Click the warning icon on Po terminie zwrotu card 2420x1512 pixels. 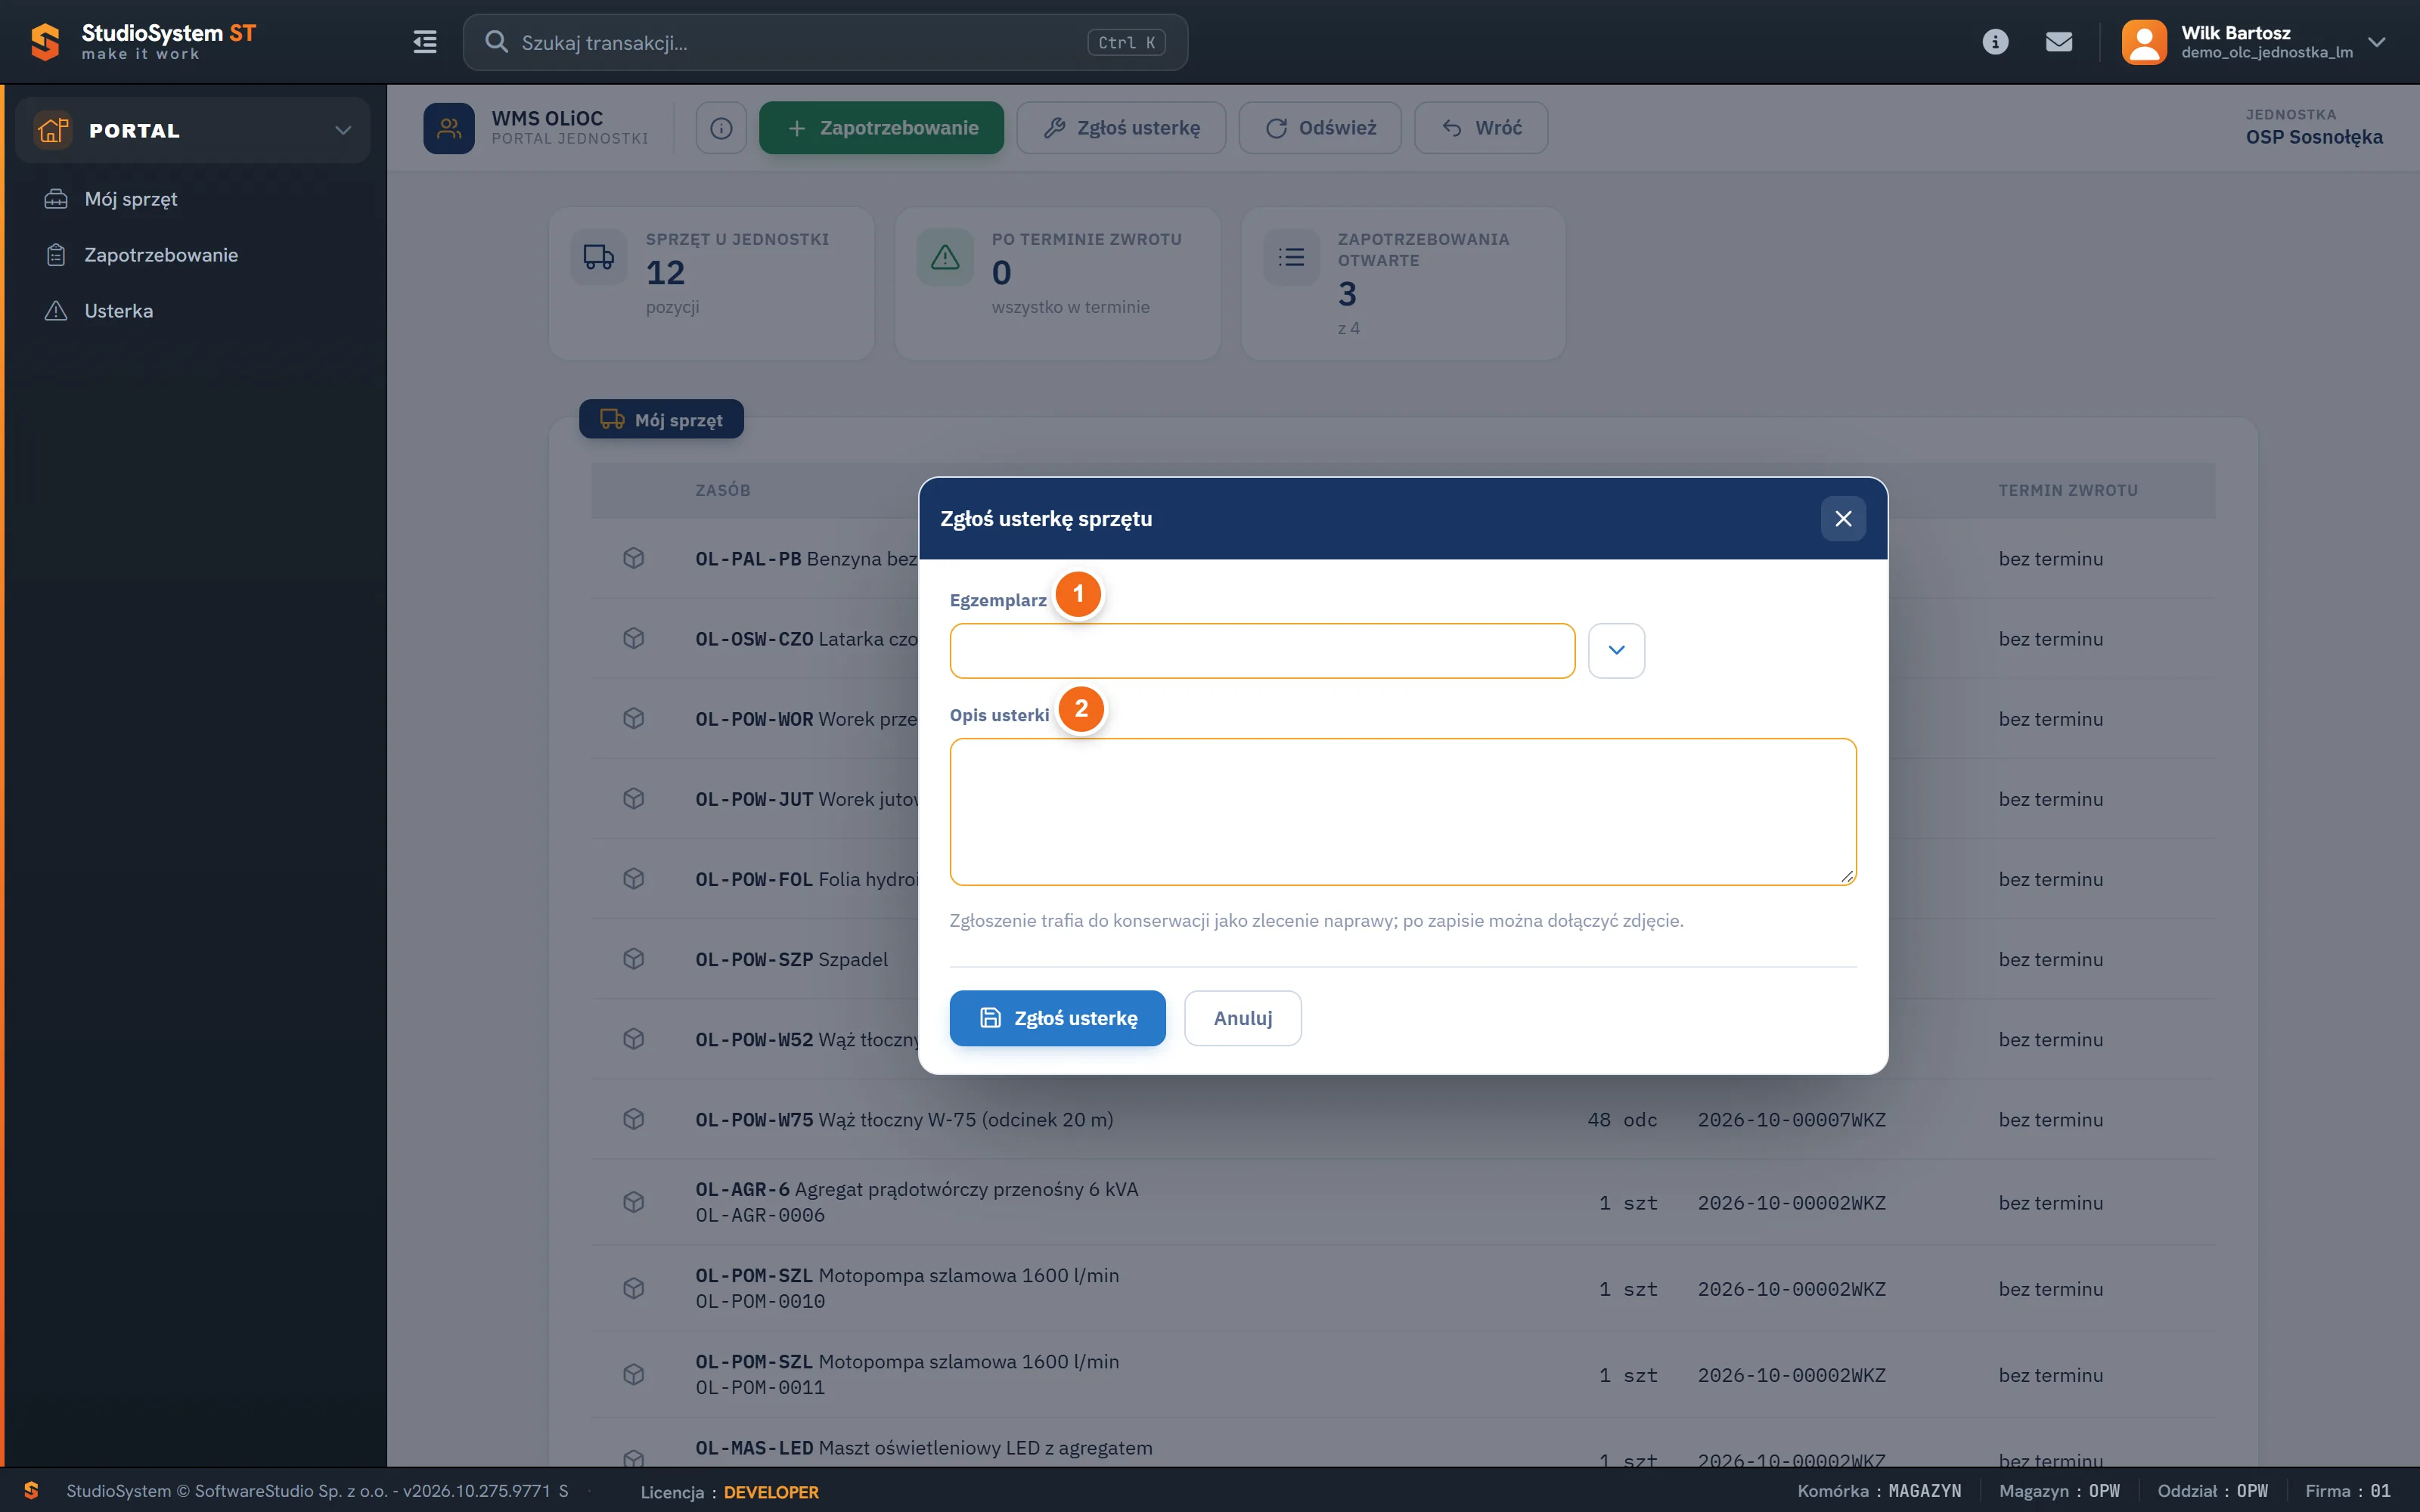coord(945,257)
